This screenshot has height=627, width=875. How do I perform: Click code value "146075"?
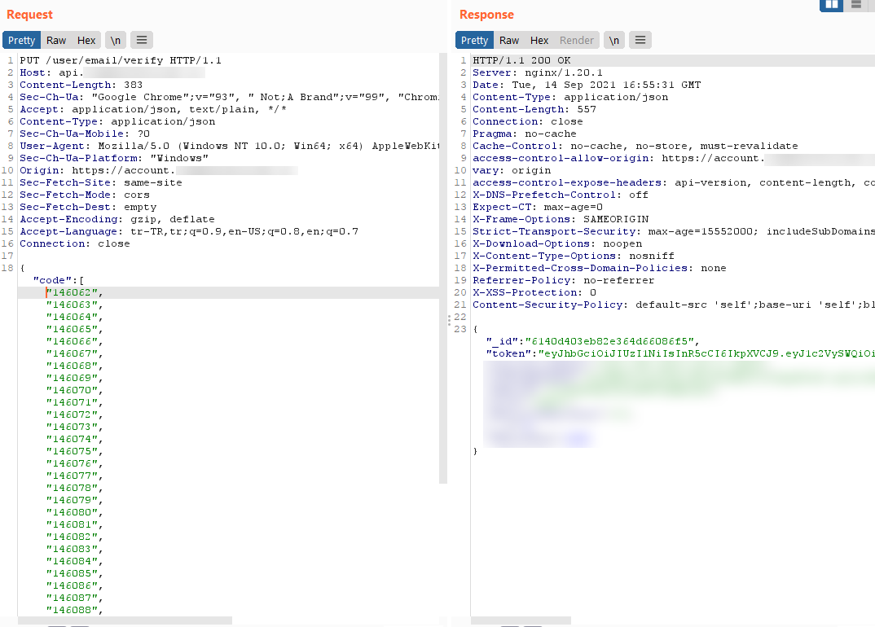pyautogui.click(x=72, y=451)
